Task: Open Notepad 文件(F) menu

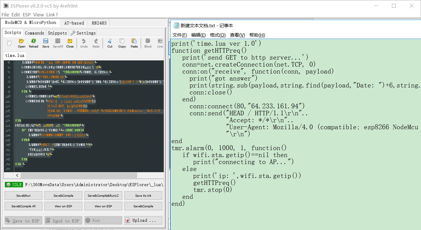Action: 179,35
